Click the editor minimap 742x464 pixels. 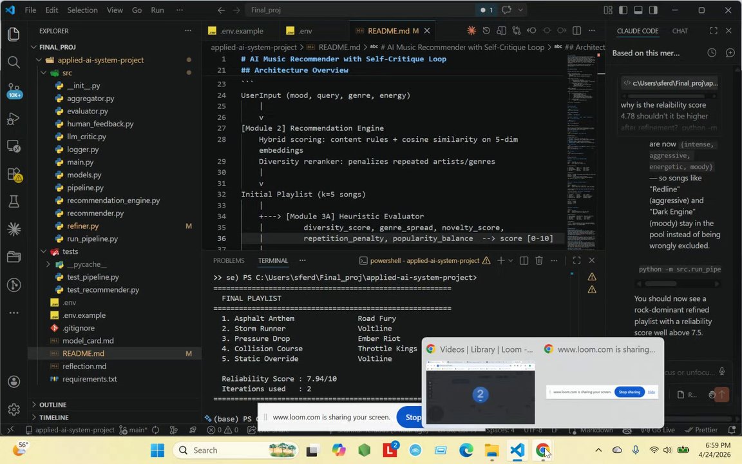(582, 151)
